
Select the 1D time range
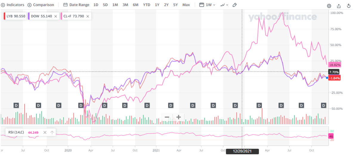[96, 5]
